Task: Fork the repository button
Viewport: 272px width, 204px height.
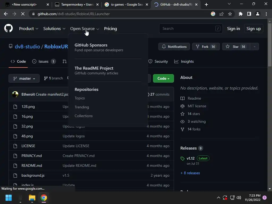Action: tap(206, 46)
